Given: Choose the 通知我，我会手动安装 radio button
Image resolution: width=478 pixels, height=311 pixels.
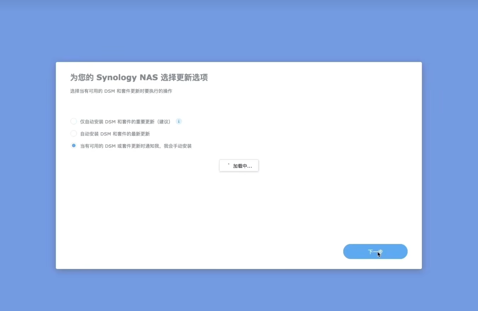Looking at the screenshot, I should 73,146.
